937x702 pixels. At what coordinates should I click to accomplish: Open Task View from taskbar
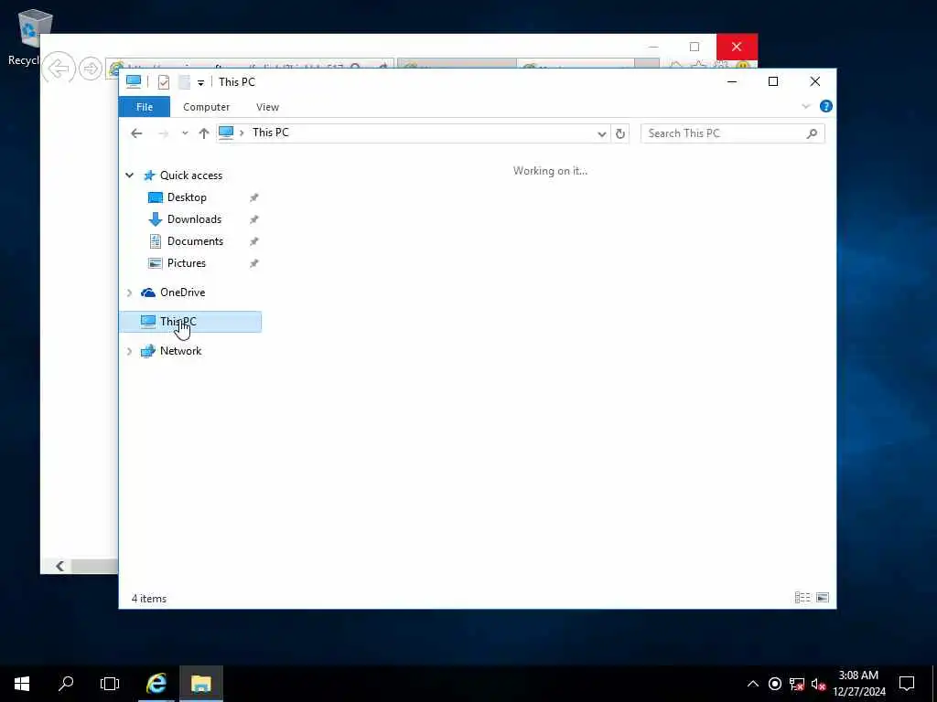(110, 684)
